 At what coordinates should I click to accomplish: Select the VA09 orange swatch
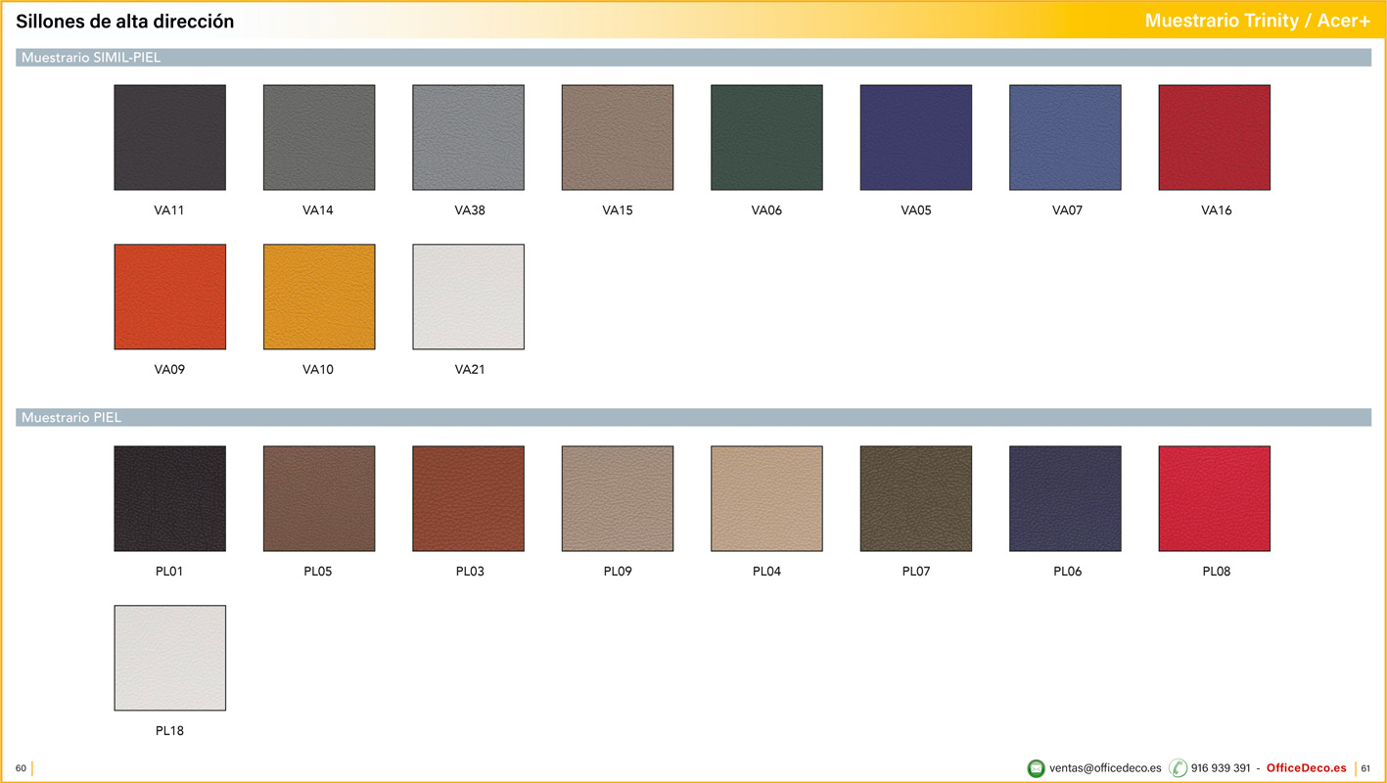click(x=169, y=297)
